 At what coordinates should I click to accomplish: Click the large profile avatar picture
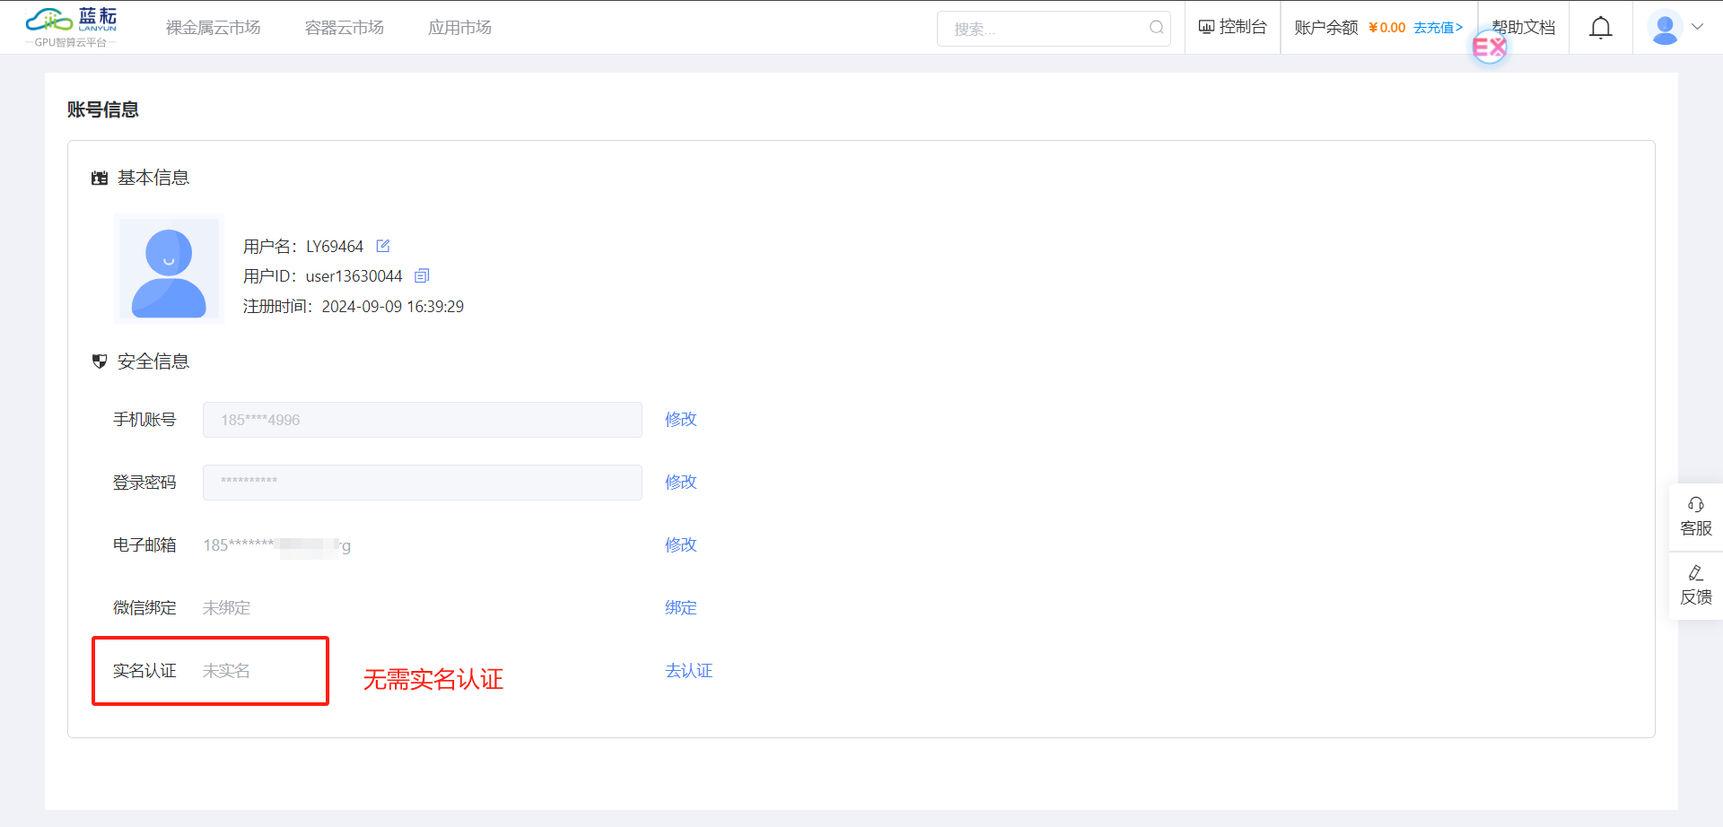click(169, 269)
